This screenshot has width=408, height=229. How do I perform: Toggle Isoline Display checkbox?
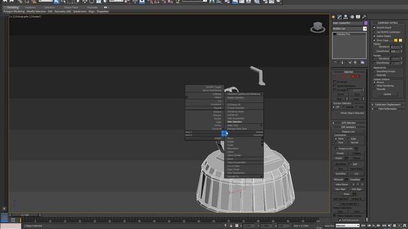374,36
